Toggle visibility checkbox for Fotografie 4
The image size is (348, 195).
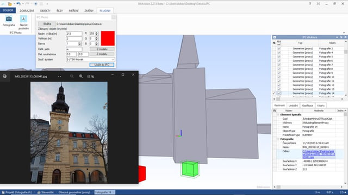click(x=279, y=53)
